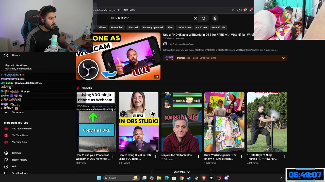Click the YouTube Music icon

(6, 135)
